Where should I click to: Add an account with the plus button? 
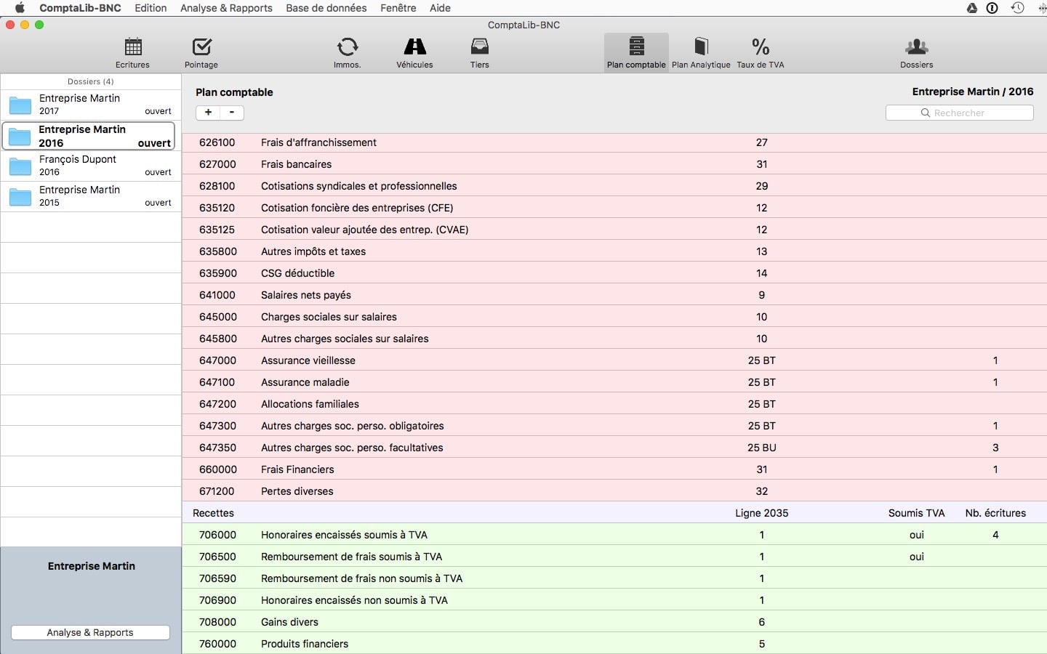[208, 113]
